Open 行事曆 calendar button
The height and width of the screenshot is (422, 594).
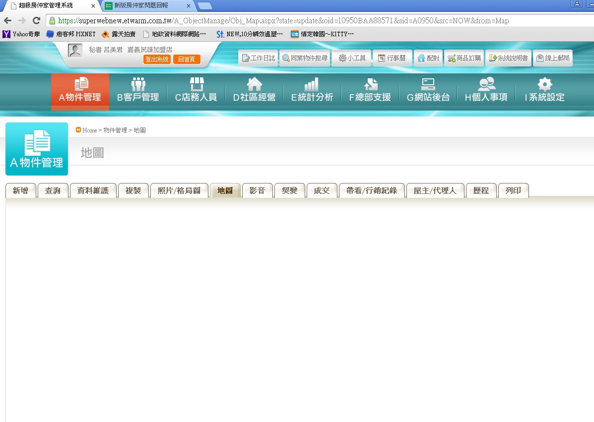pos(392,58)
